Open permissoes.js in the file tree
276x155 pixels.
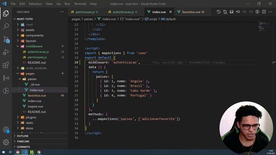pos(37,57)
